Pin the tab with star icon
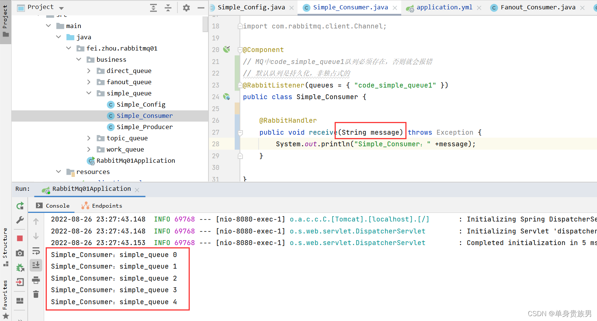Image resolution: width=597 pixels, height=321 pixels. click(6, 316)
